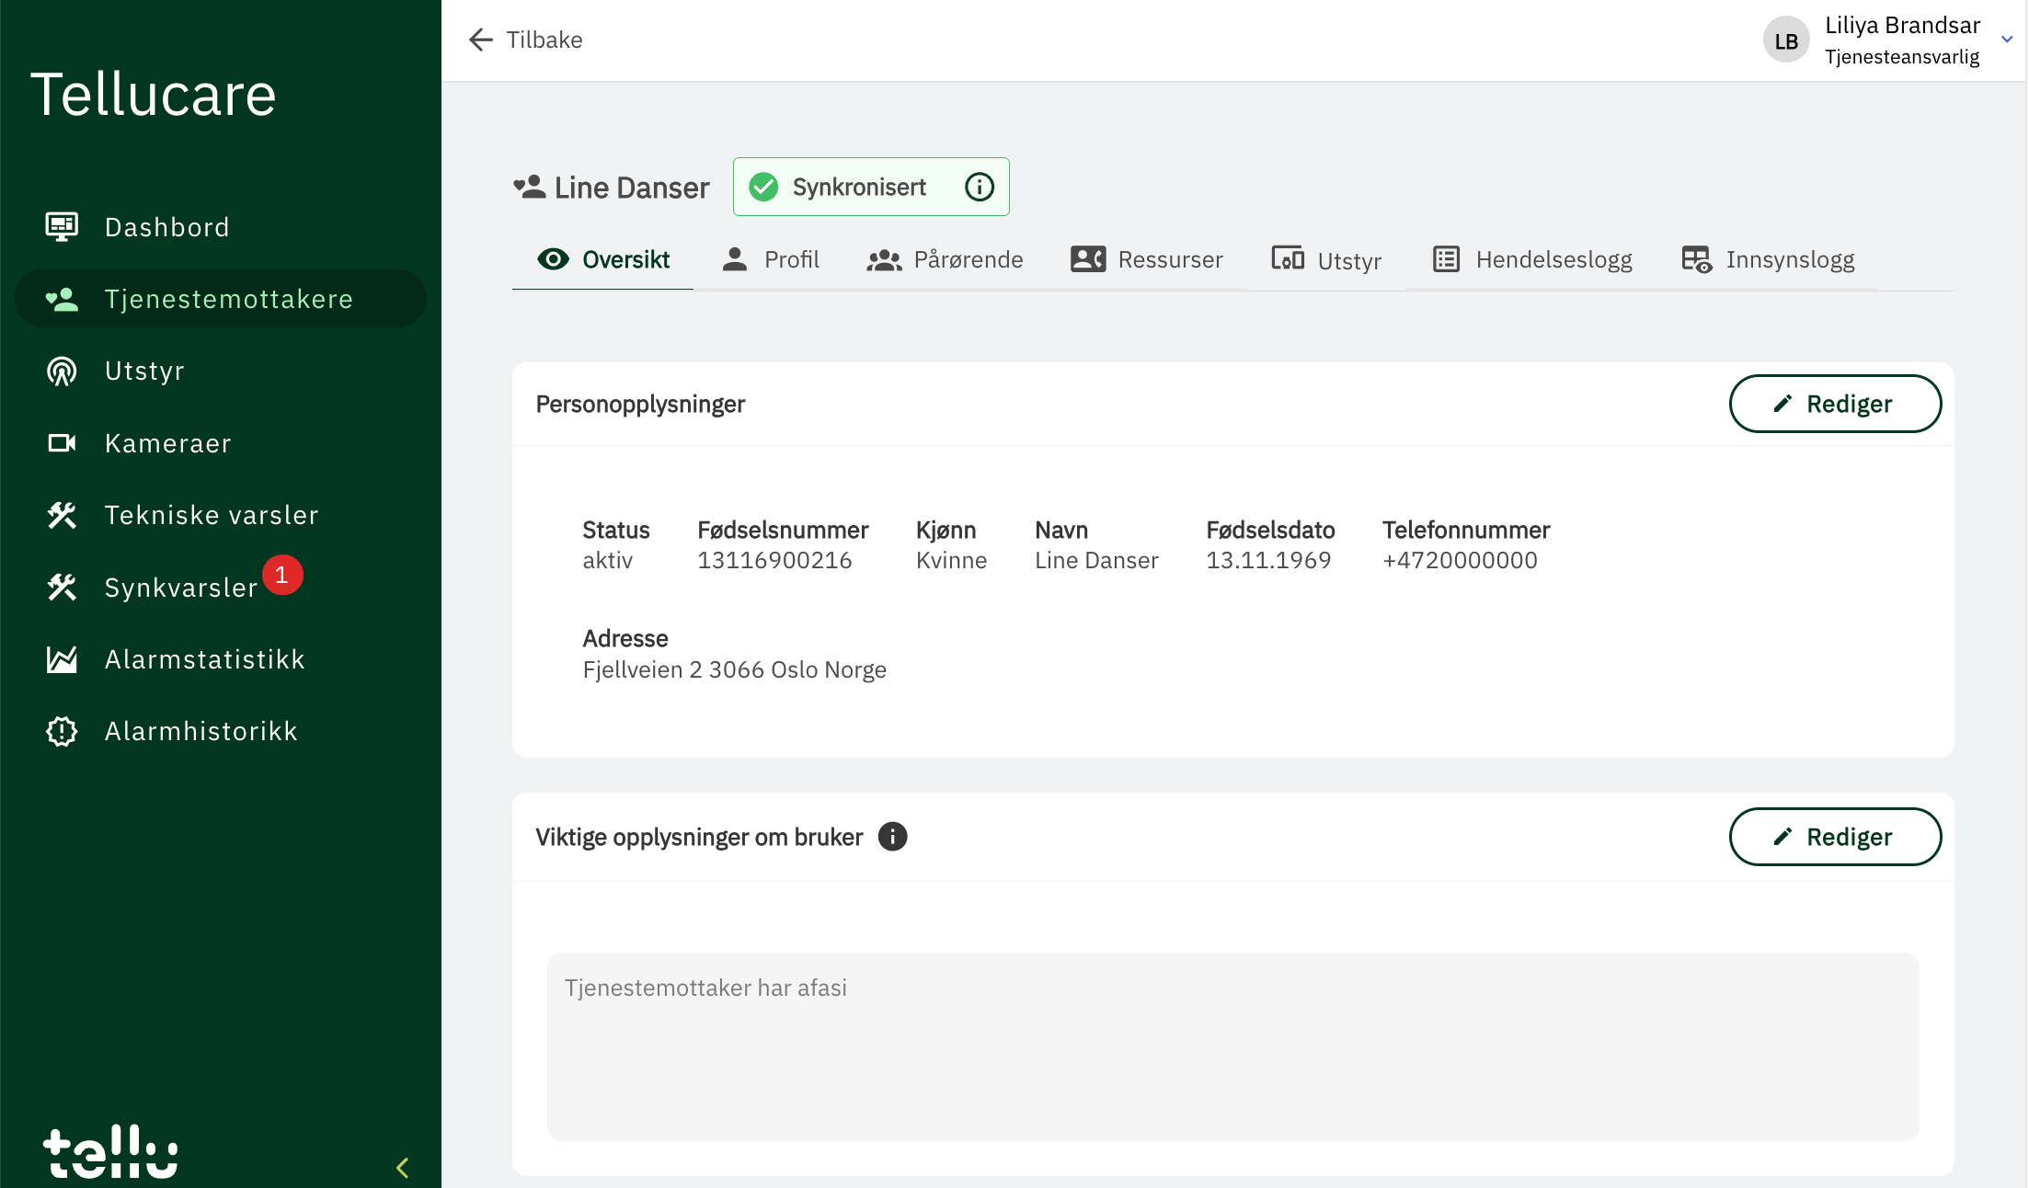Image resolution: width=2029 pixels, height=1188 pixels.
Task: Click the Tjenestemottaker har afasi text field
Action: pos(1232,1046)
